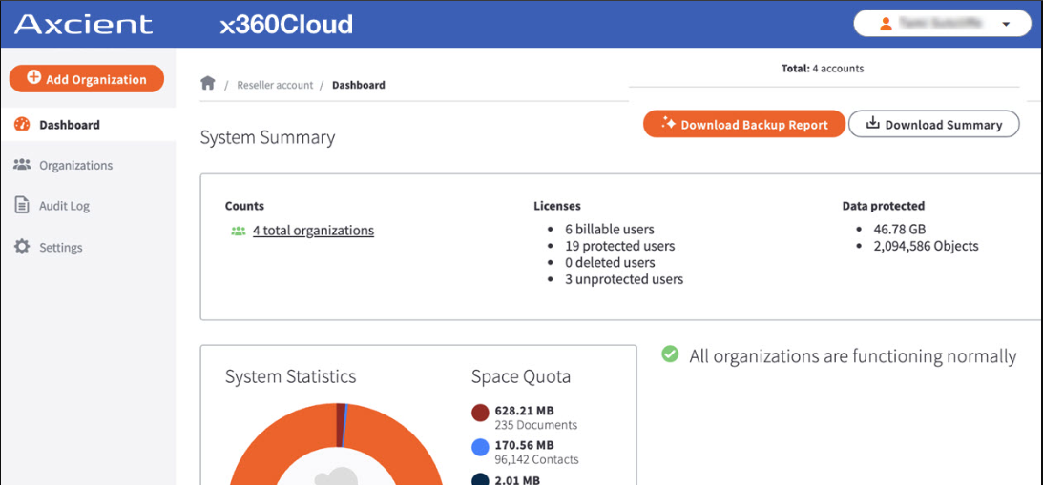1043x485 pixels.
Task: Click the Audit Log document icon
Action: 22,205
